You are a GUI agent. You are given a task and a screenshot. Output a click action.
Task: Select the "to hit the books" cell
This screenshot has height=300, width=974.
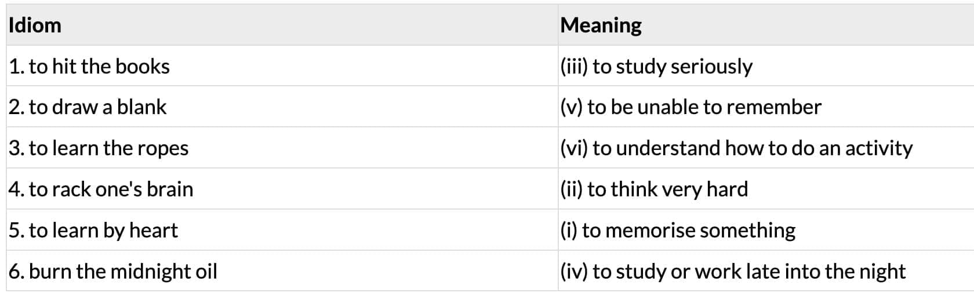pyautogui.click(x=99, y=67)
